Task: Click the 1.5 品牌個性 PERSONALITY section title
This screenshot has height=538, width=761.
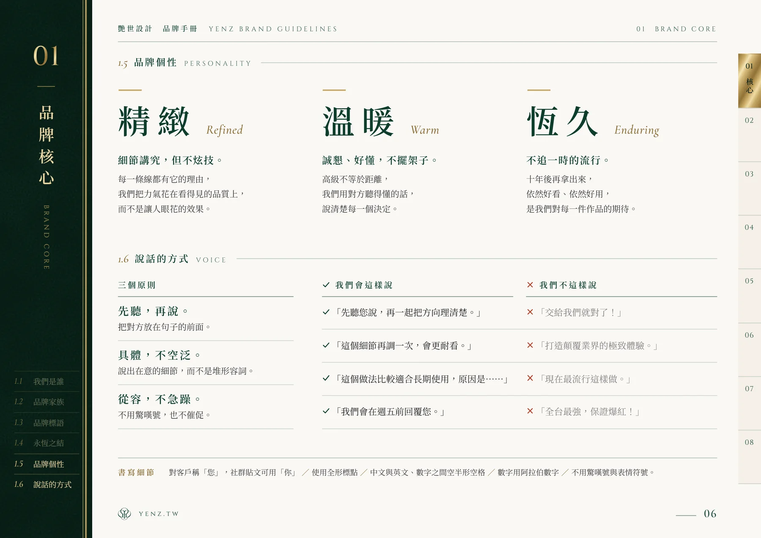Action: coord(184,63)
